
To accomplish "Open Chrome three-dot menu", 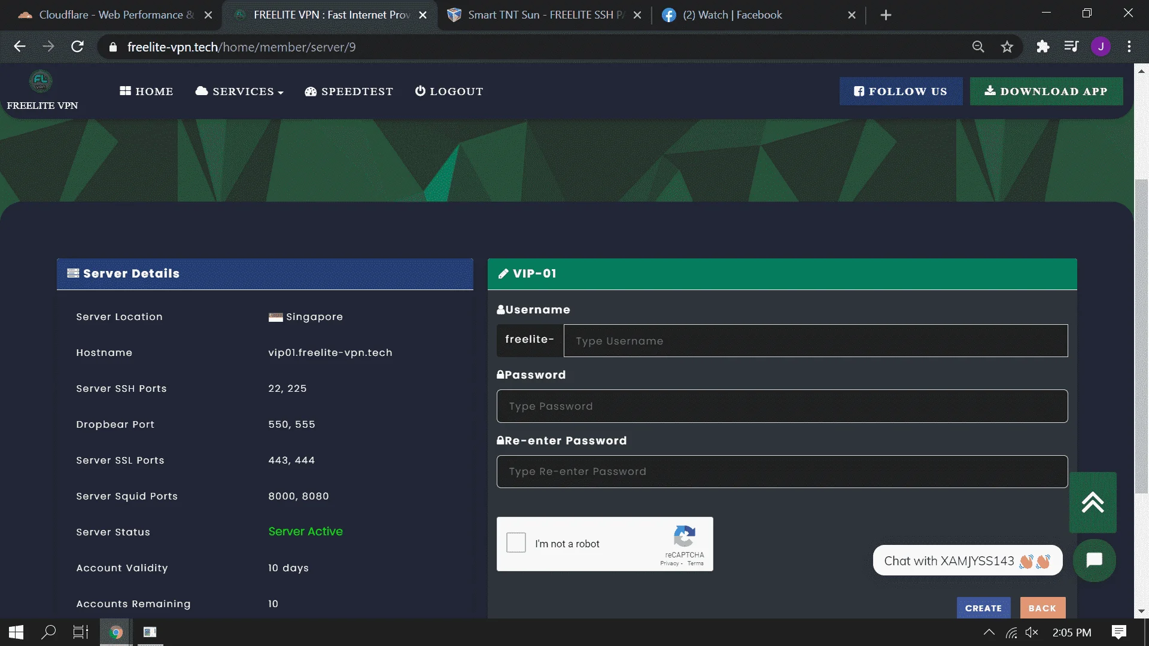I will click(1129, 47).
